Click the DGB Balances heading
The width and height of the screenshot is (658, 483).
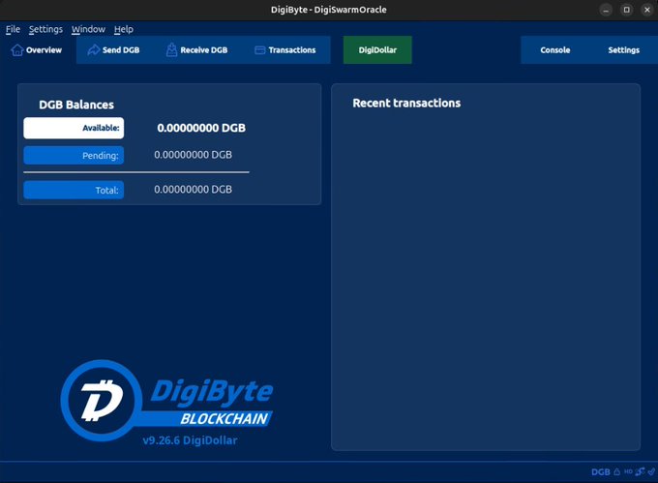click(x=76, y=105)
